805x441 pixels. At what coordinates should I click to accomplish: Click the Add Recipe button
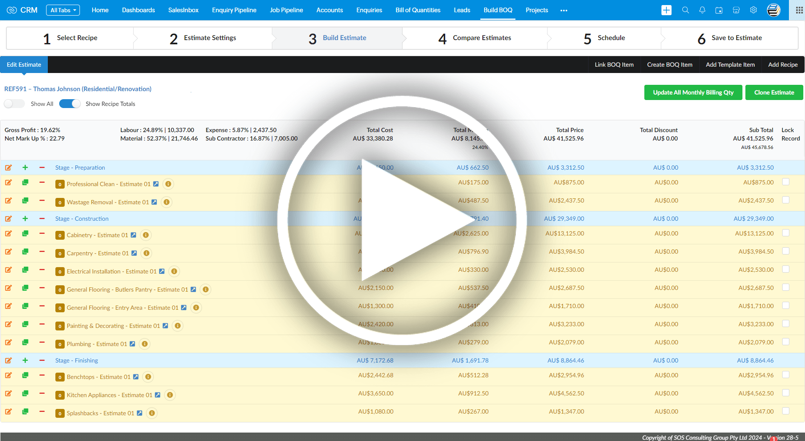783,65
